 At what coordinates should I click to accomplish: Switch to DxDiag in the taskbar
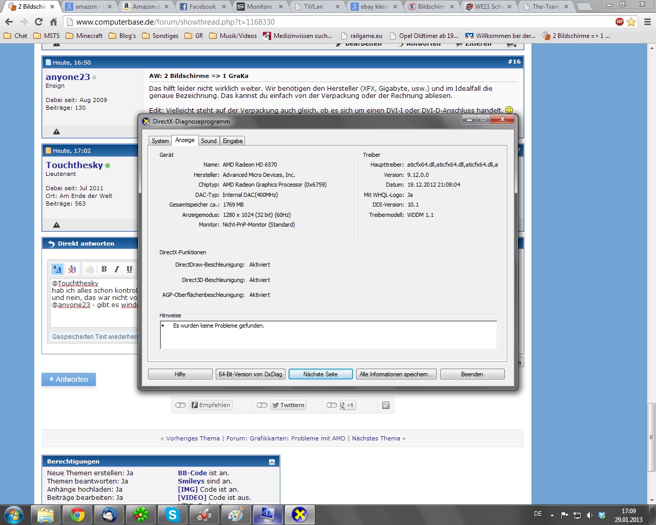click(299, 515)
